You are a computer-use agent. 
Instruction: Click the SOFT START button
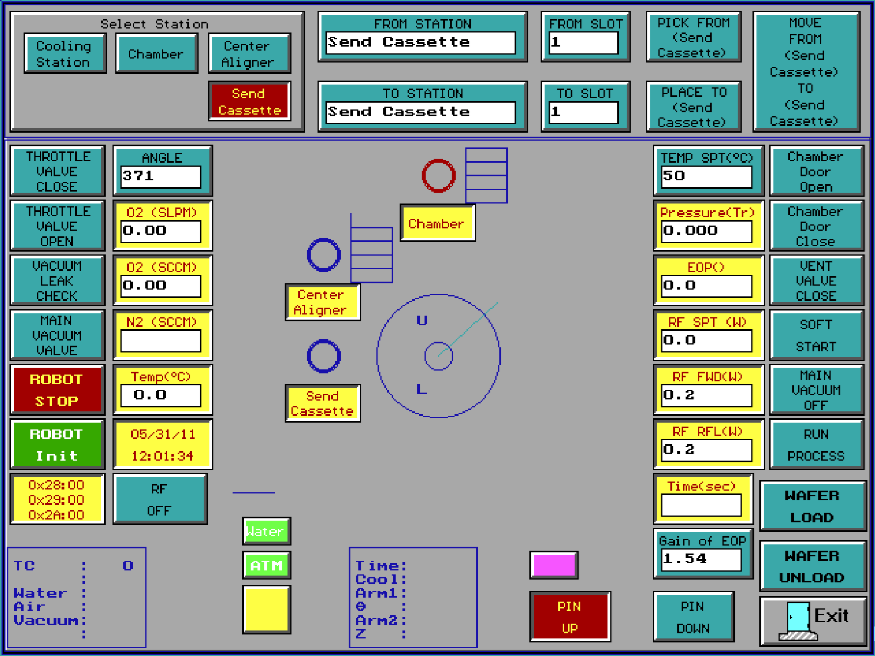817,335
